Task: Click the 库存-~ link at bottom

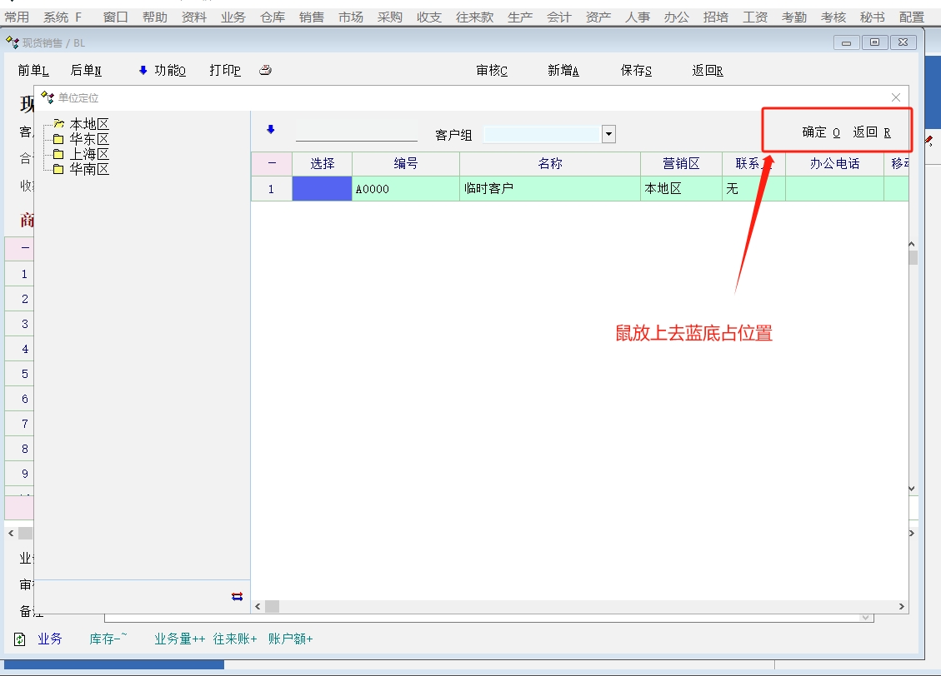Action: point(108,639)
